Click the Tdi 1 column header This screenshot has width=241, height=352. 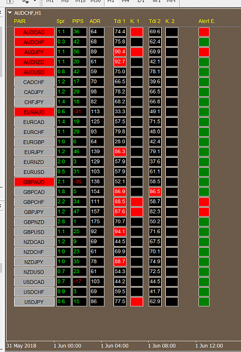pos(120,21)
